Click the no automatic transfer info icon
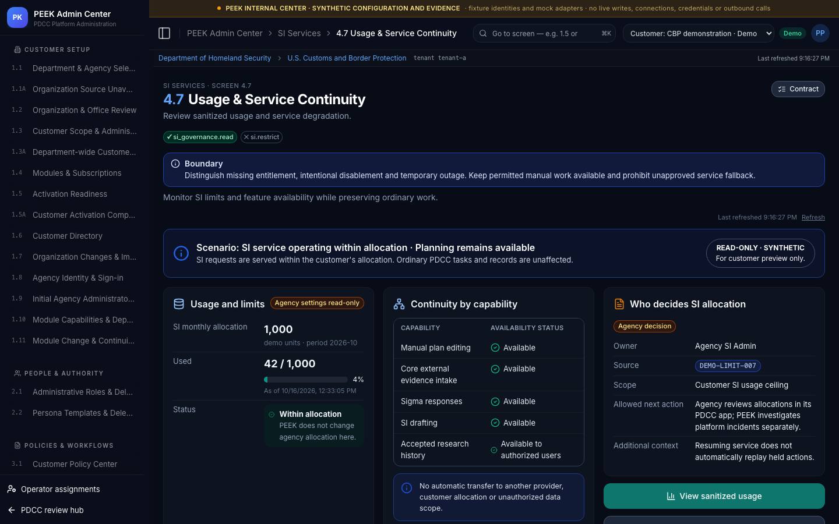The image size is (839, 524). click(407, 488)
